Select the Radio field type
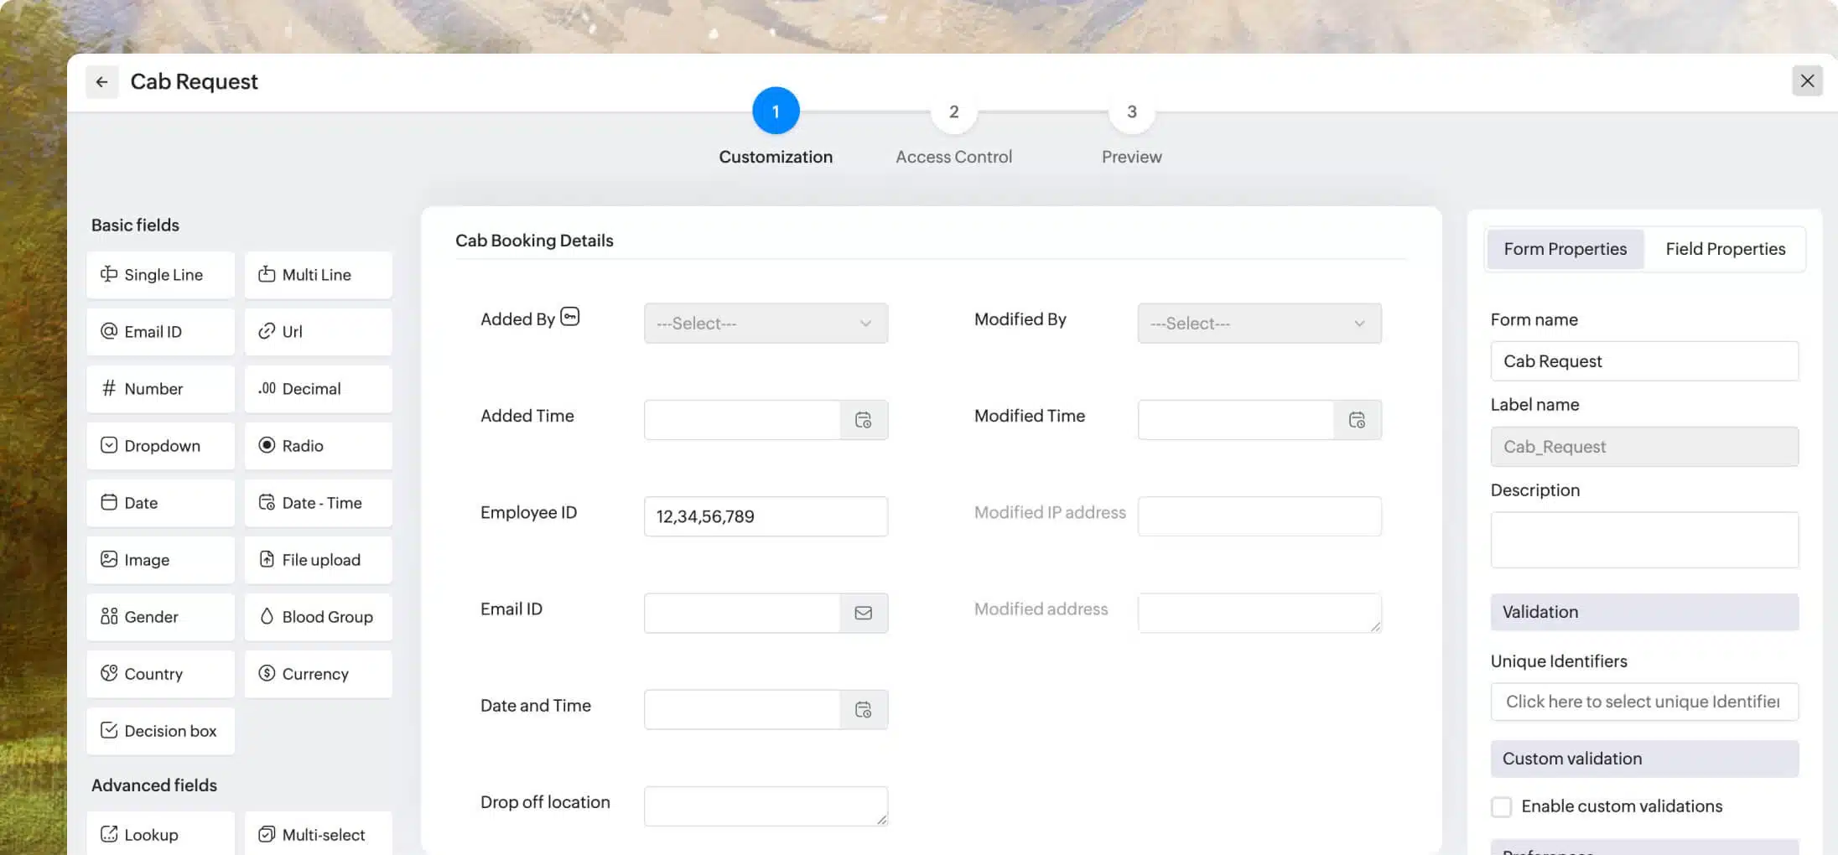The width and height of the screenshot is (1838, 855). coord(319,446)
